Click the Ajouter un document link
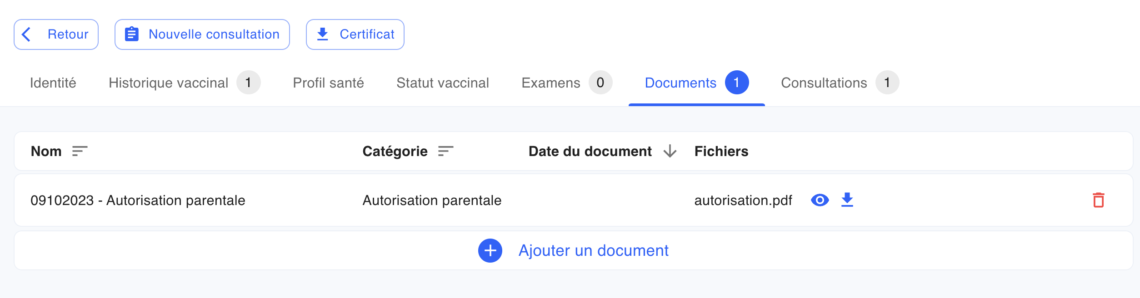This screenshot has height=298, width=1140. (593, 250)
